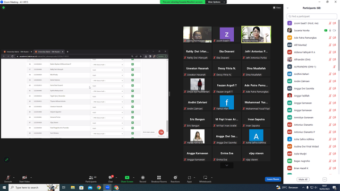Image resolution: width=340 pixels, height=191 pixels.
Task: Reload page in shared browser
Action: [12, 56]
